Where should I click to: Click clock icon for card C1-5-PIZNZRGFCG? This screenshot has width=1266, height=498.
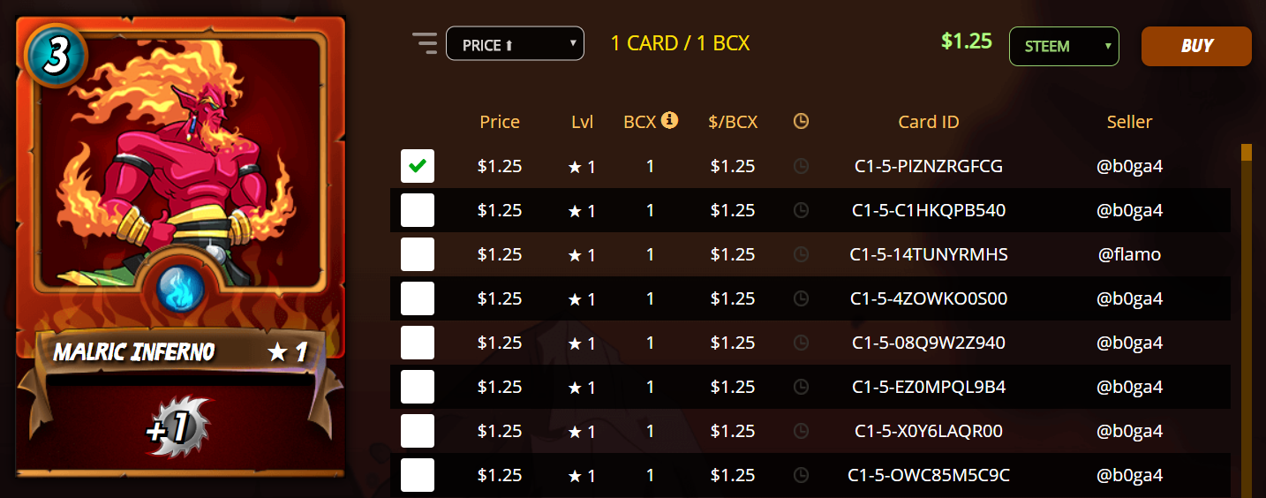point(801,166)
